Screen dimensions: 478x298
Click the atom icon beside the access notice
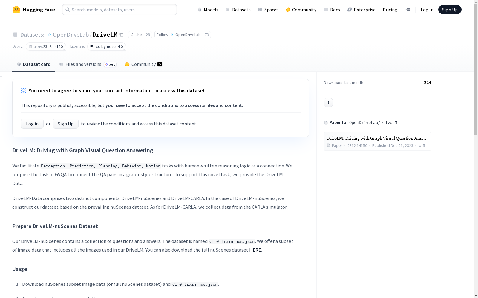pyautogui.click(x=24, y=91)
